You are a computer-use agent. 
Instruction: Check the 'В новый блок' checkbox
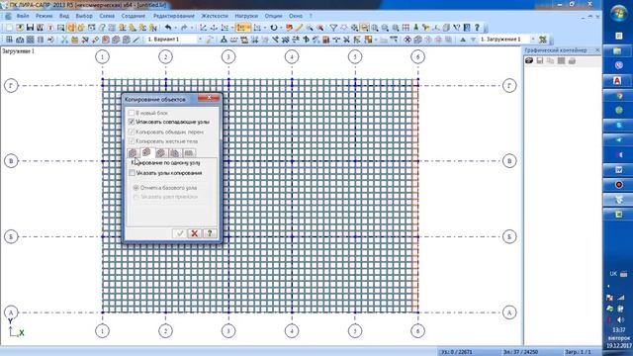pyautogui.click(x=132, y=113)
